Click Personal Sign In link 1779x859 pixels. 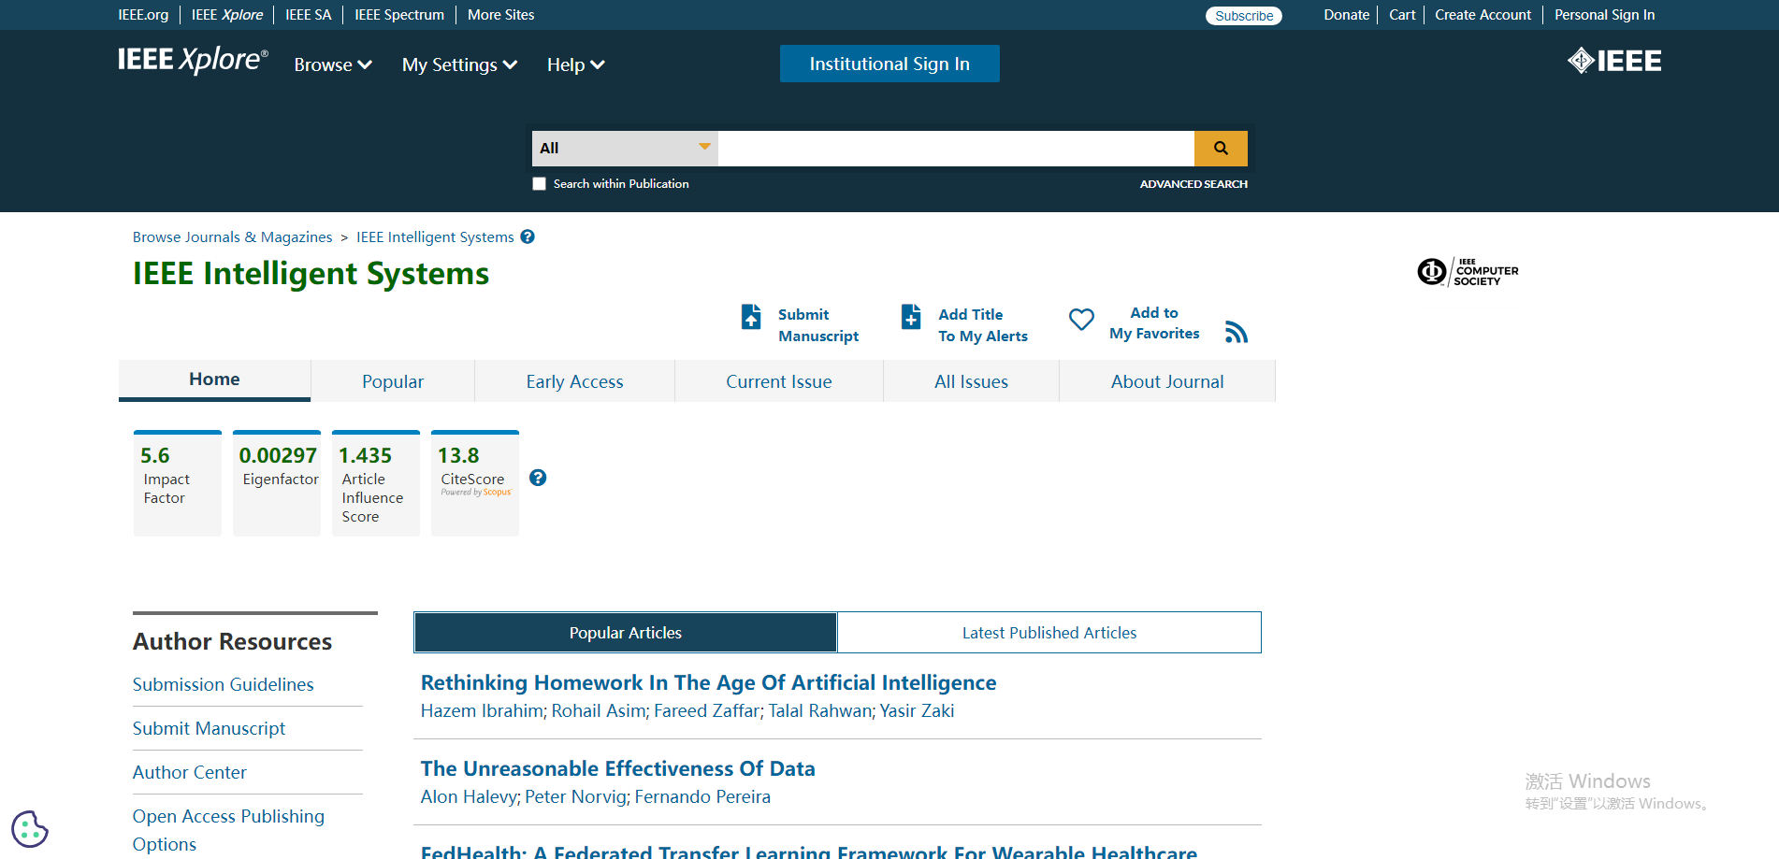(1605, 15)
